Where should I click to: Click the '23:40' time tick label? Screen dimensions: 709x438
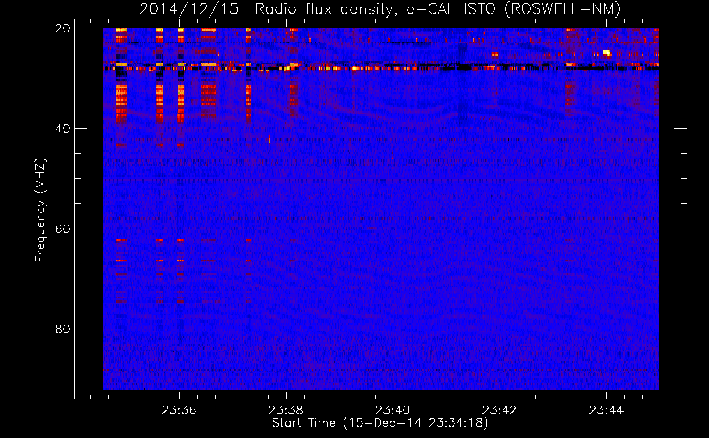pos(393,410)
